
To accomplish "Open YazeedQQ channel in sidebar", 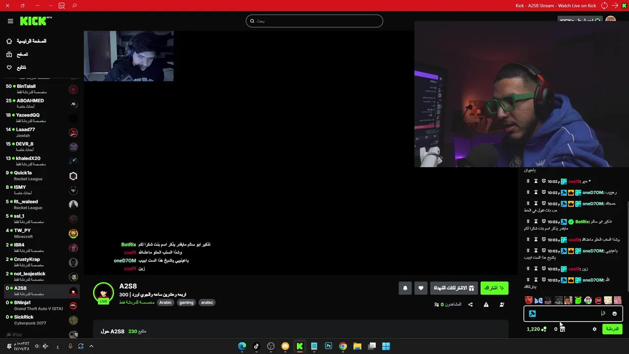I will (41, 118).
